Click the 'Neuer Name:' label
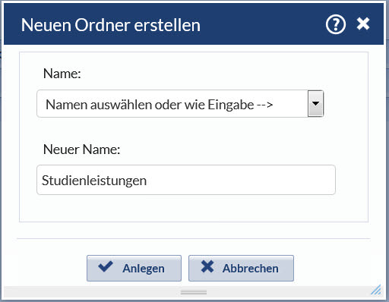This screenshot has width=389, height=302. pyautogui.click(x=81, y=149)
